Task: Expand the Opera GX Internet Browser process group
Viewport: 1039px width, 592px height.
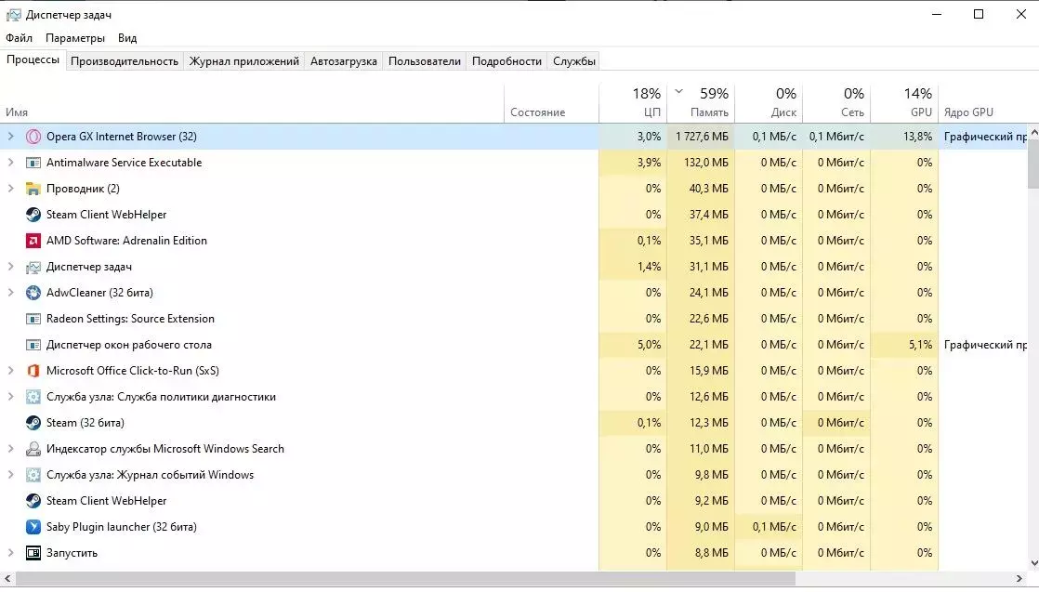Action: (10, 137)
